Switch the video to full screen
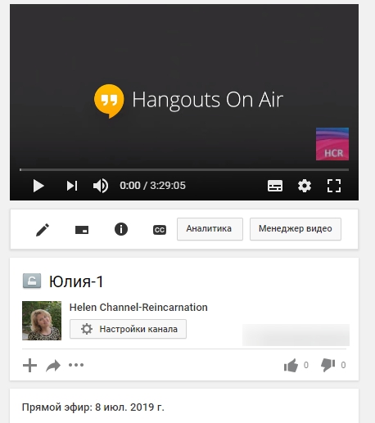 (x=334, y=186)
